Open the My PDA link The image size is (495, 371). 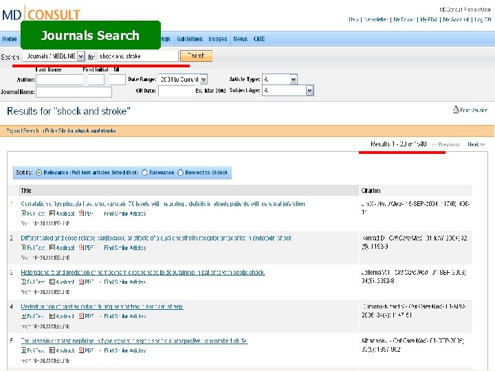(429, 19)
